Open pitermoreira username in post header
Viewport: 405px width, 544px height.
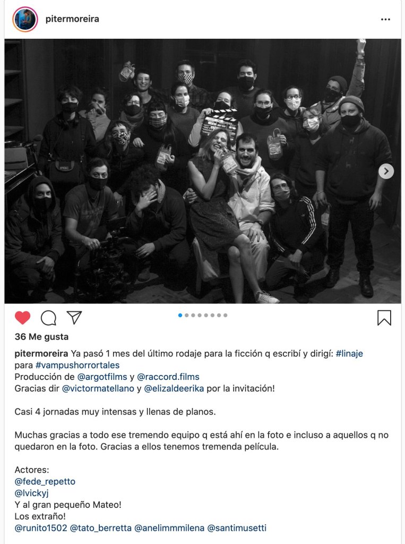click(72, 19)
